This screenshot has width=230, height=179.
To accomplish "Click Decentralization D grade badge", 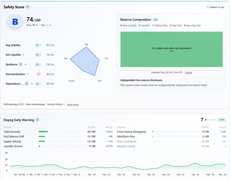I will [39, 74].
